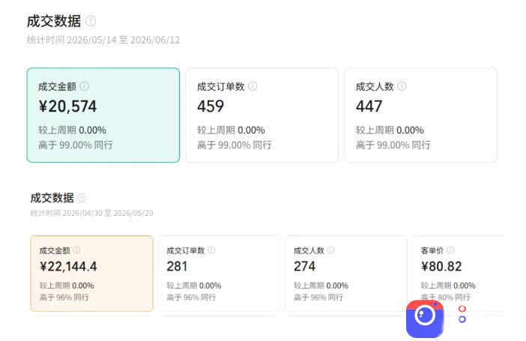The image size is (526, 341).
Task: Click 较上周期 0.00% under 459
Action: [x=231, y=130]
